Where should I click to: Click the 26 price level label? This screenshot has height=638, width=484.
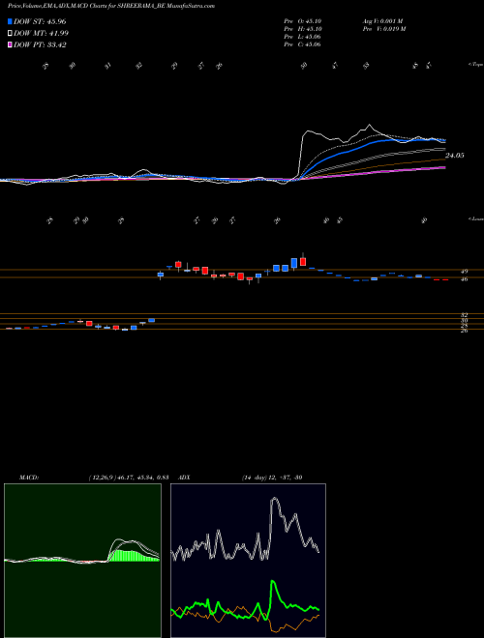pos(465,331)
